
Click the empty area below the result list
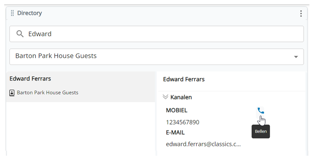pyautogui.click(x=81, y=128)
